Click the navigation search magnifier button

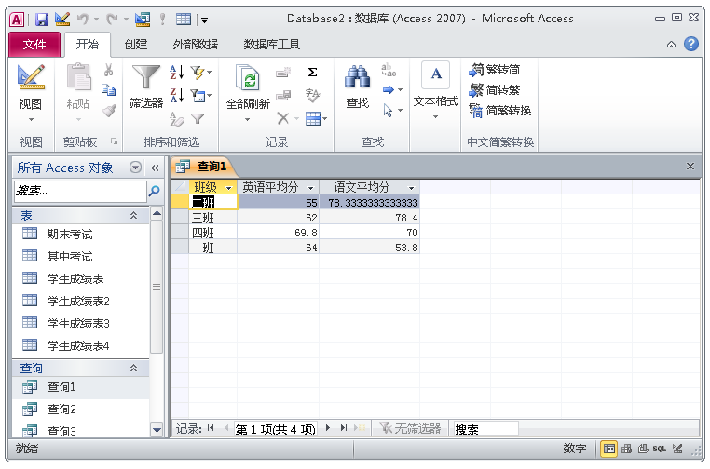(154, 191)
